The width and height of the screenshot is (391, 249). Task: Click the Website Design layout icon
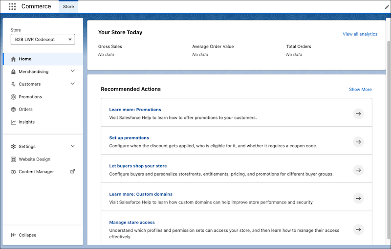pyautogui.click(x=14, y=159)
